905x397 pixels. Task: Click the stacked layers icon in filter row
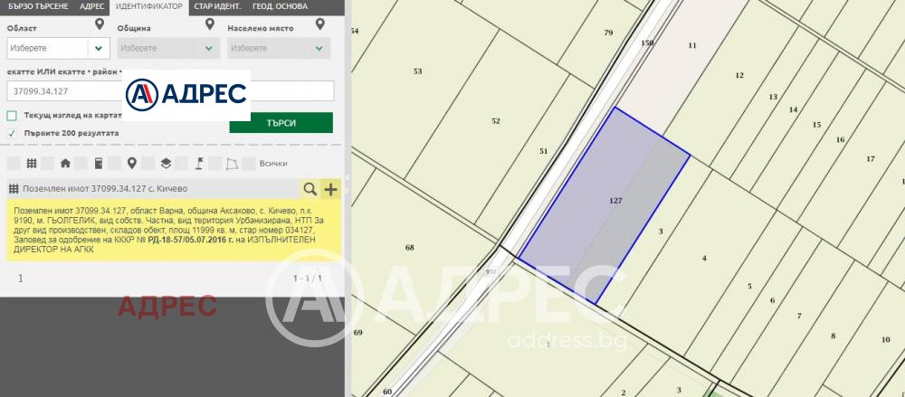(x=166, y=164)
